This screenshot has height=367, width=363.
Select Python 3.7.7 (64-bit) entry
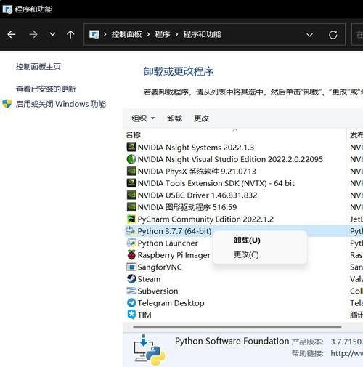(x=174, y=231)
